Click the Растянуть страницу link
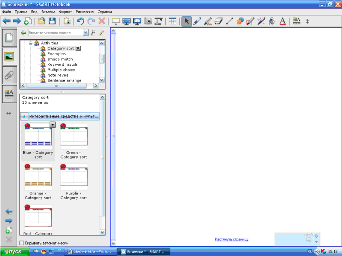This screenshot has width=342, height=256. click(231, 239)
